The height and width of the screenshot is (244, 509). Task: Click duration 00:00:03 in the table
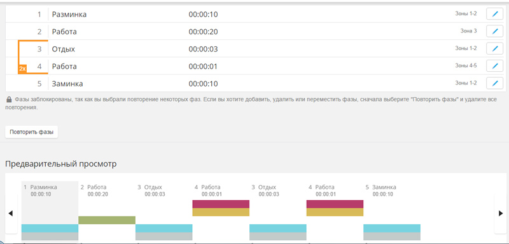tap(203, 50)
